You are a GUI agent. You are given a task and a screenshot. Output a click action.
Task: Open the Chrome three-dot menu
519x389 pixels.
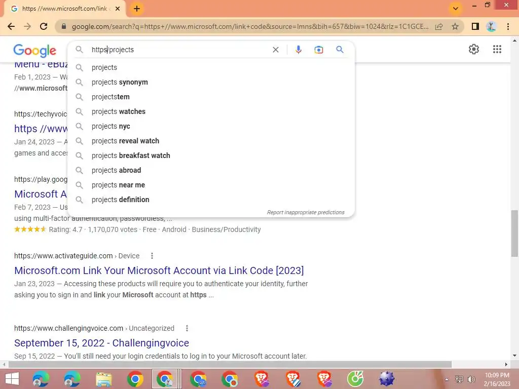[508, 26]
